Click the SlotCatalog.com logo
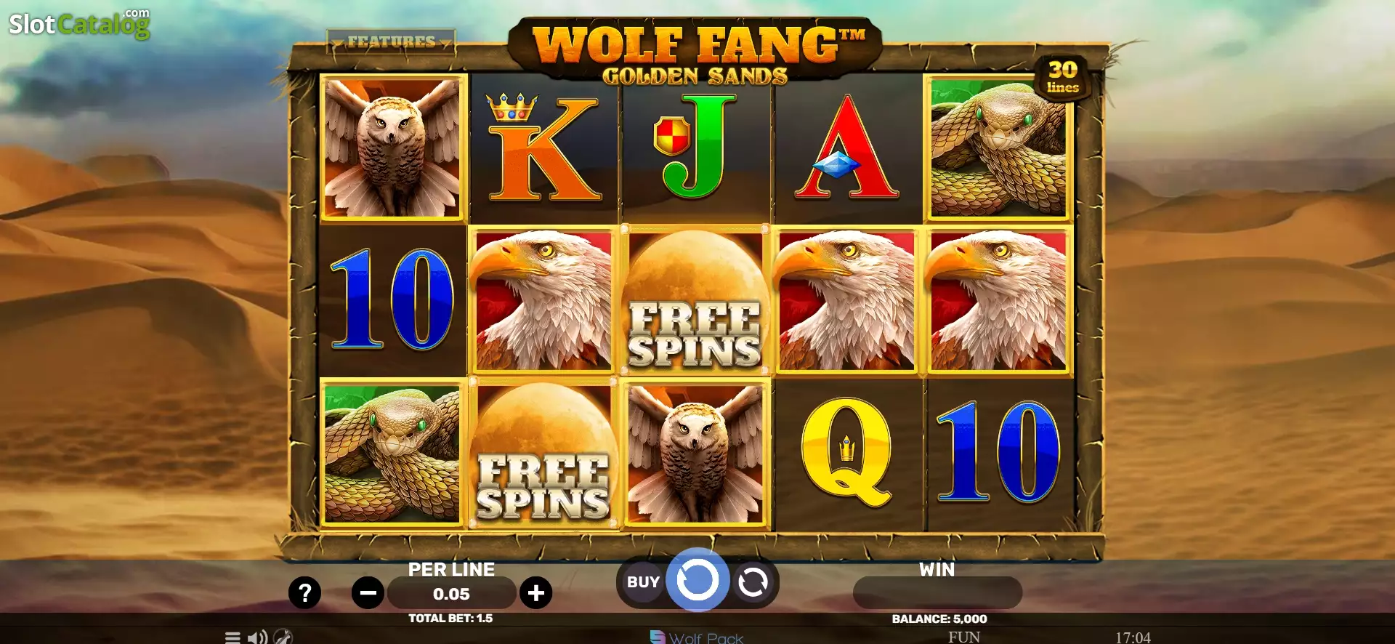The image size is (1395, 644). click(79, 23)
